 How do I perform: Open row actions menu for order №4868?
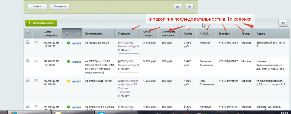tap(36, 61)
